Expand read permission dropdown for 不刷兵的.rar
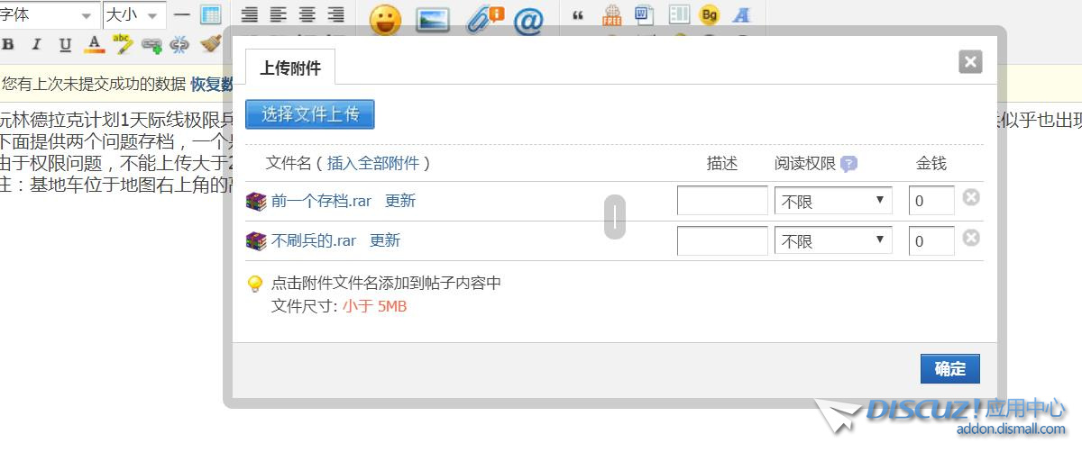This screenshot has width=1082, height=452. [832, 240]
